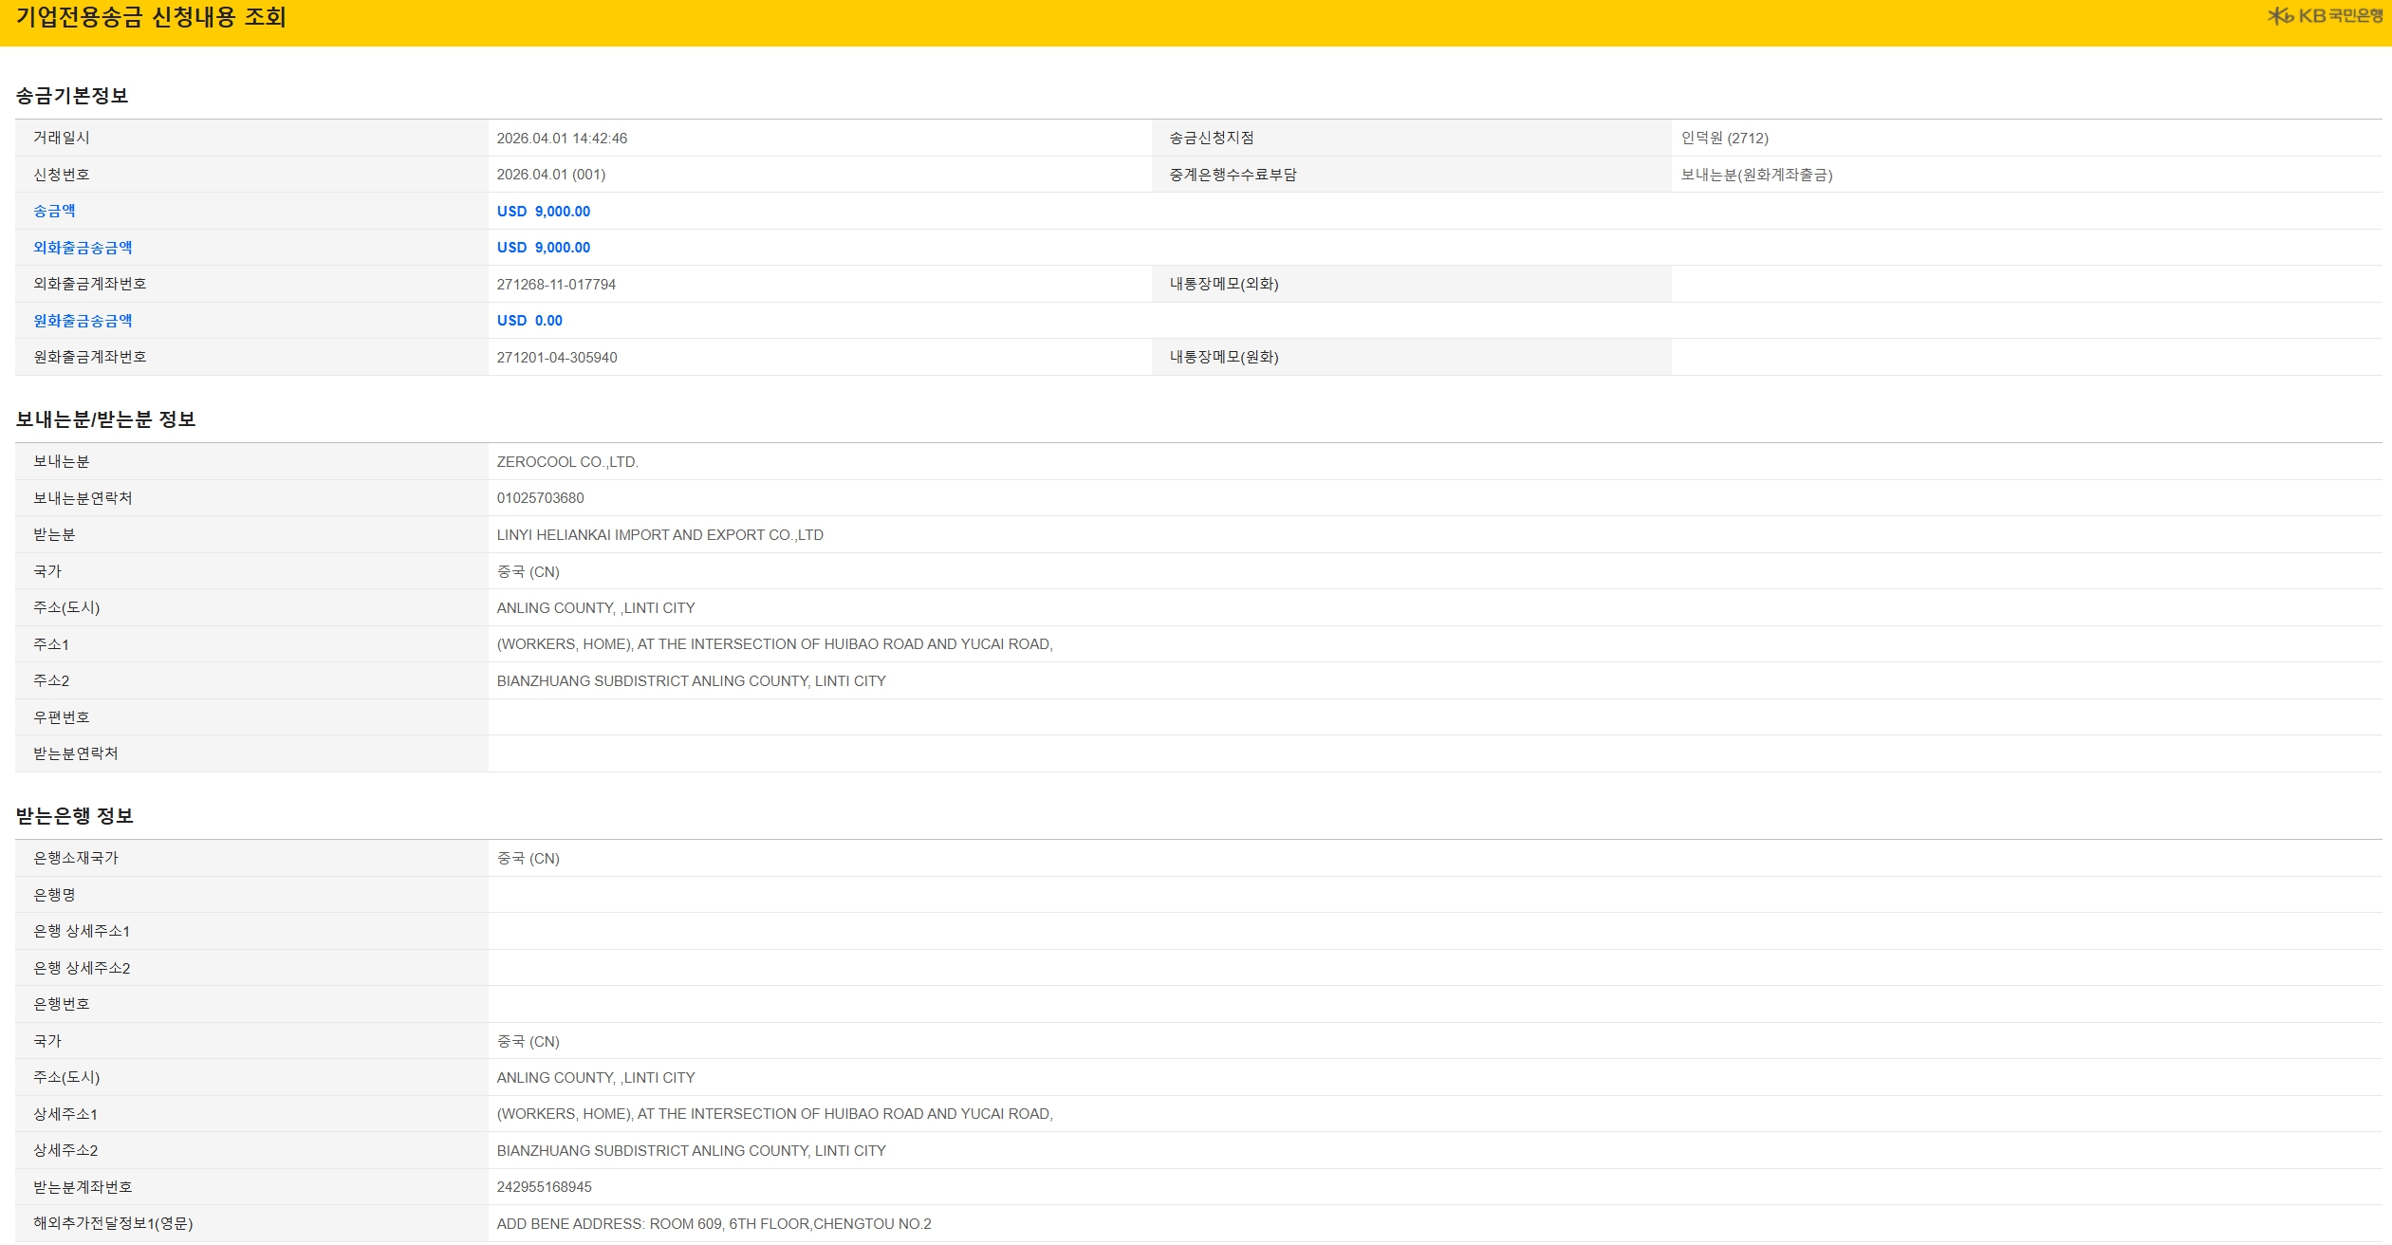Click the KB Kookmin Bank logo
Image resolution: width=2392 pixels, height=1245 pixels.
click(x=2324, y=16)
